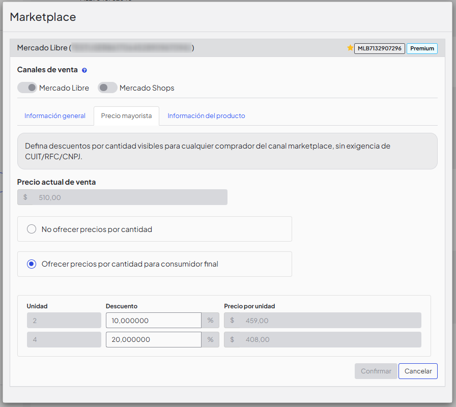The width and height of the screenshot is (456, 407).
Task: Open the Información general tab
Action: (55, 115)
